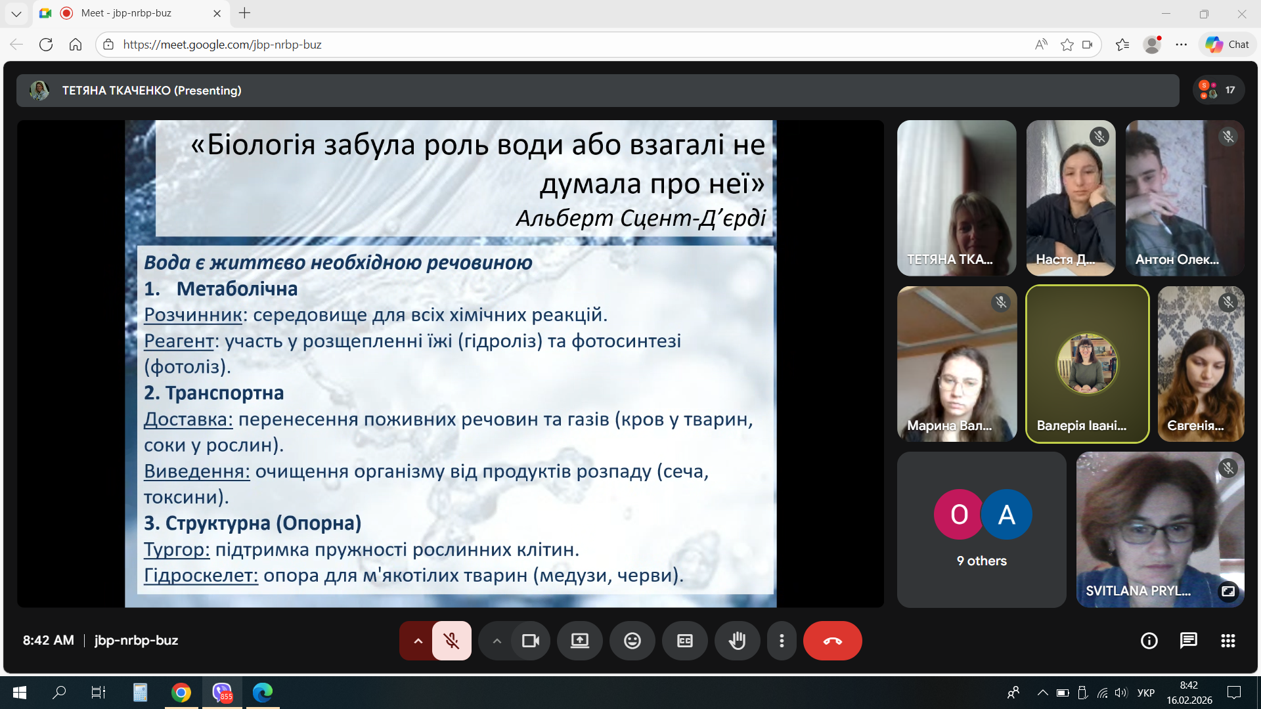The width and height of the screenshot is (1261, 709).
Task: Open a new browser tab
Action: (x=244, y=13)
